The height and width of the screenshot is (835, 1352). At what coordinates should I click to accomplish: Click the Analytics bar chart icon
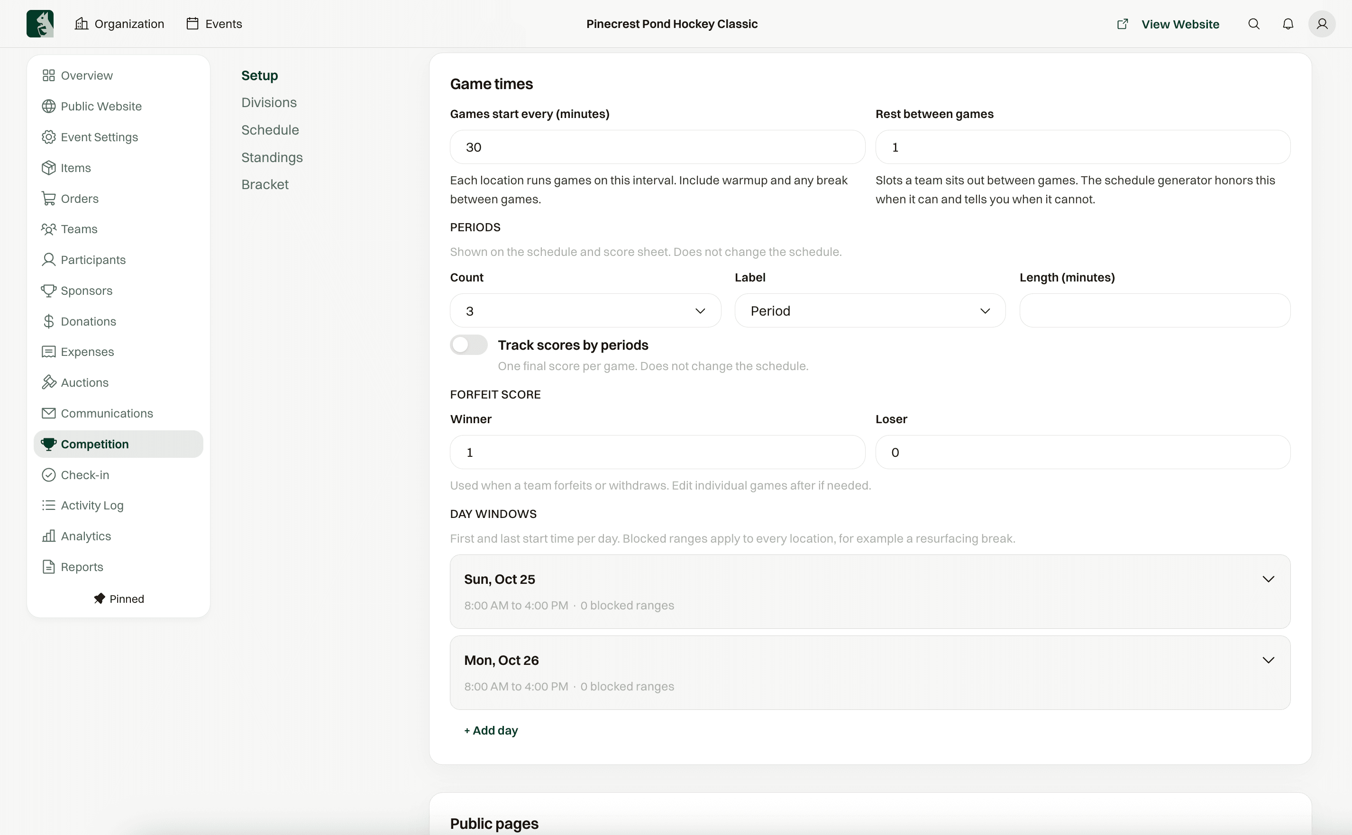[x=49, y=535]
